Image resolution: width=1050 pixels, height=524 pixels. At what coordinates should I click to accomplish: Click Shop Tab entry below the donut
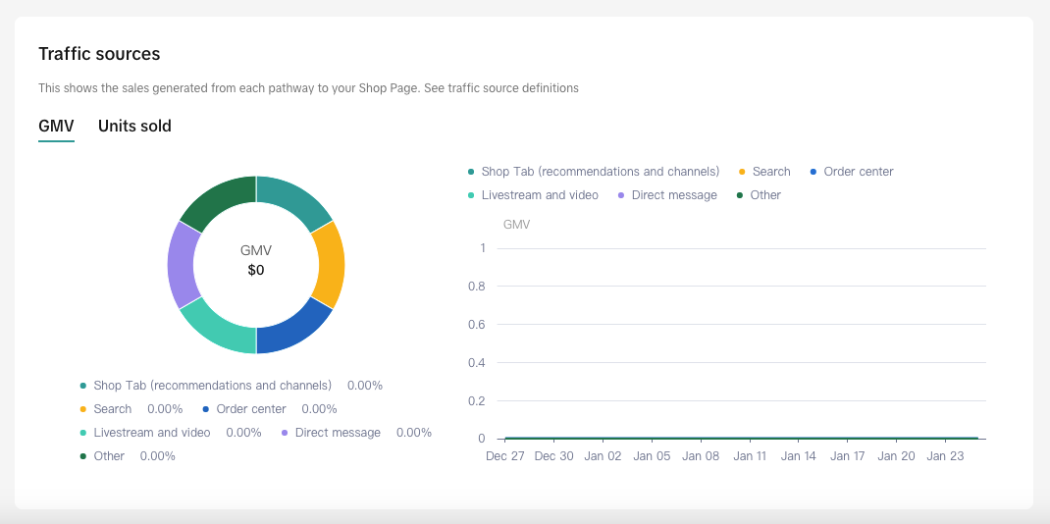point(212,386)
